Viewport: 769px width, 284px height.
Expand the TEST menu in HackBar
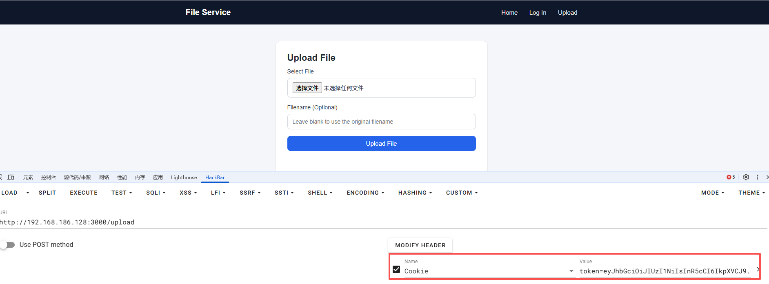[x=122, y=193]
